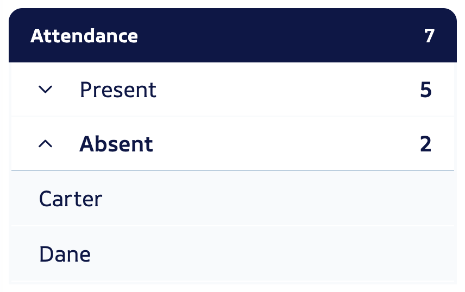This screenshot has width=465, height=292.
Task: Hide absent attendees using the up arrow
Action: pos(46,144)
